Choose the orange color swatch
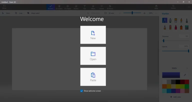Viewport: 192px width, 102px height. click(x=164, y=86)
